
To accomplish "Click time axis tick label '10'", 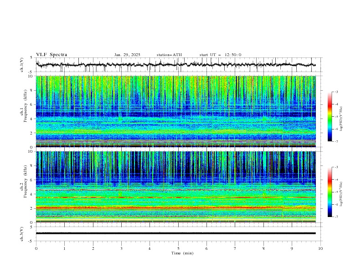I will click(x=320, y=248).
